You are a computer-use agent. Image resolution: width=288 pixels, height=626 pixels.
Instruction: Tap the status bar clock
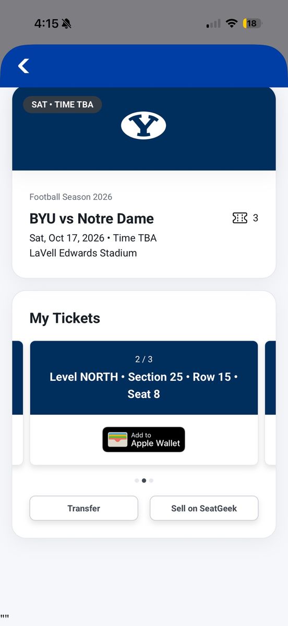point(46,23)
